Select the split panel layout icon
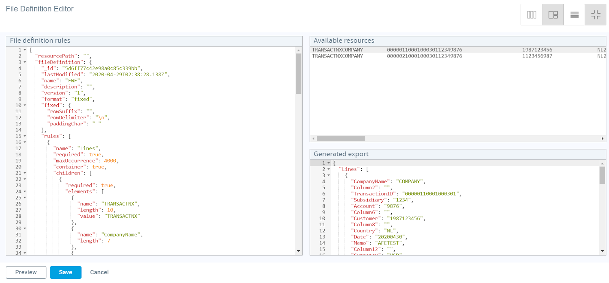This screenshot has height=283, width=609. coord(553,14)
